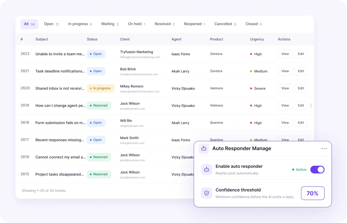Edit ticket 2618
Screen dimensions: 347x223
[x=301, y=123]
